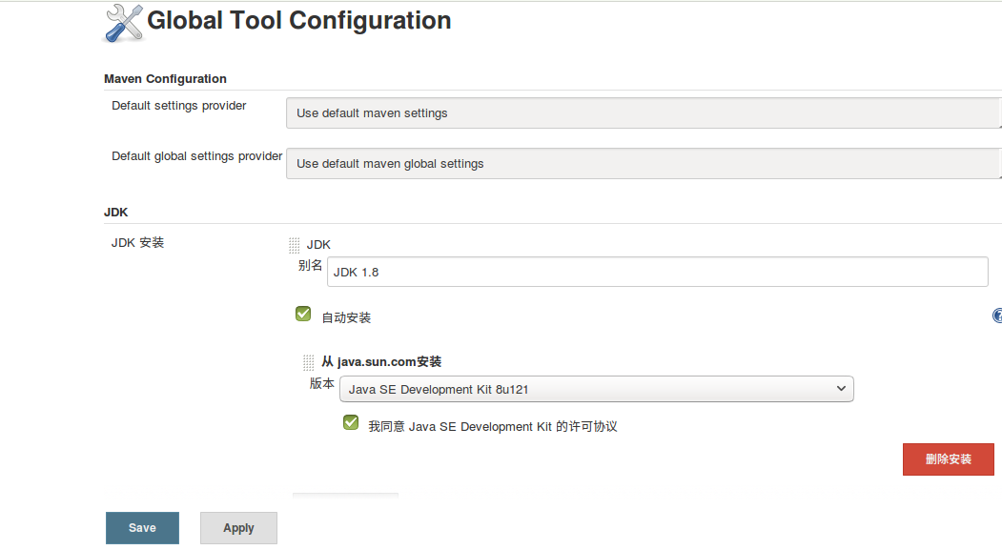Viewport: 1002px width, 550px height.
Task: Click the wrench and screwdriver configuration icon
Action: (x=122, y=23)
